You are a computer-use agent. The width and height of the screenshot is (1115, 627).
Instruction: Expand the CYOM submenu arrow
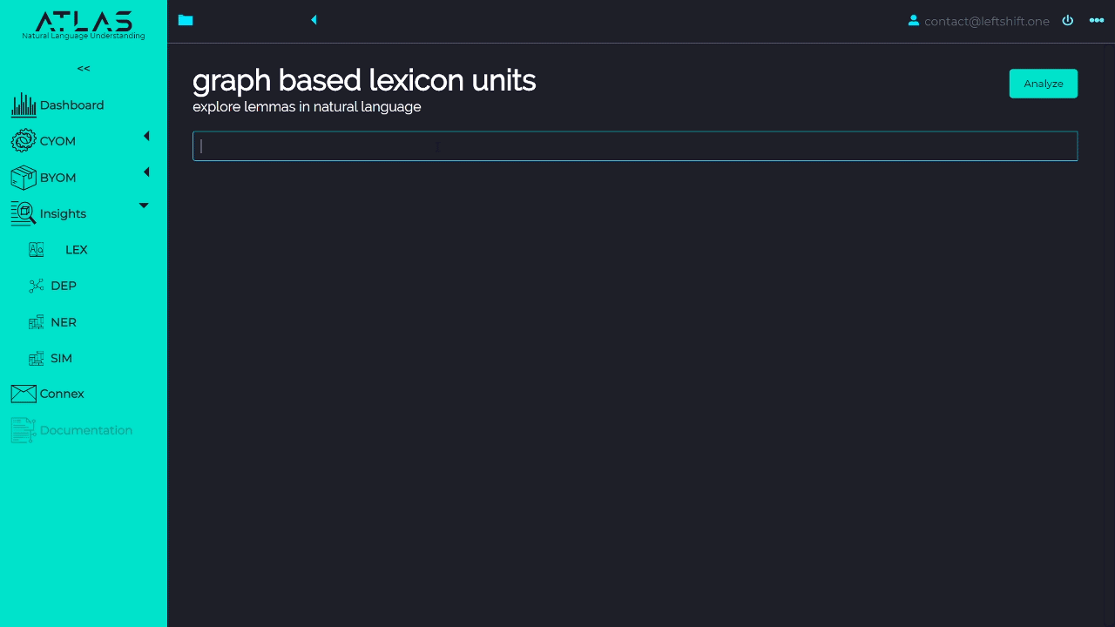click(x=146, y=136)
